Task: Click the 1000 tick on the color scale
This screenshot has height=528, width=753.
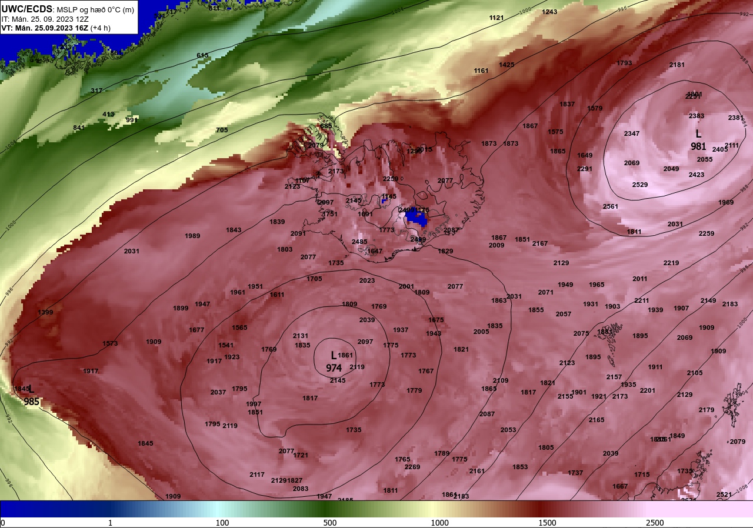Action: 440,523
